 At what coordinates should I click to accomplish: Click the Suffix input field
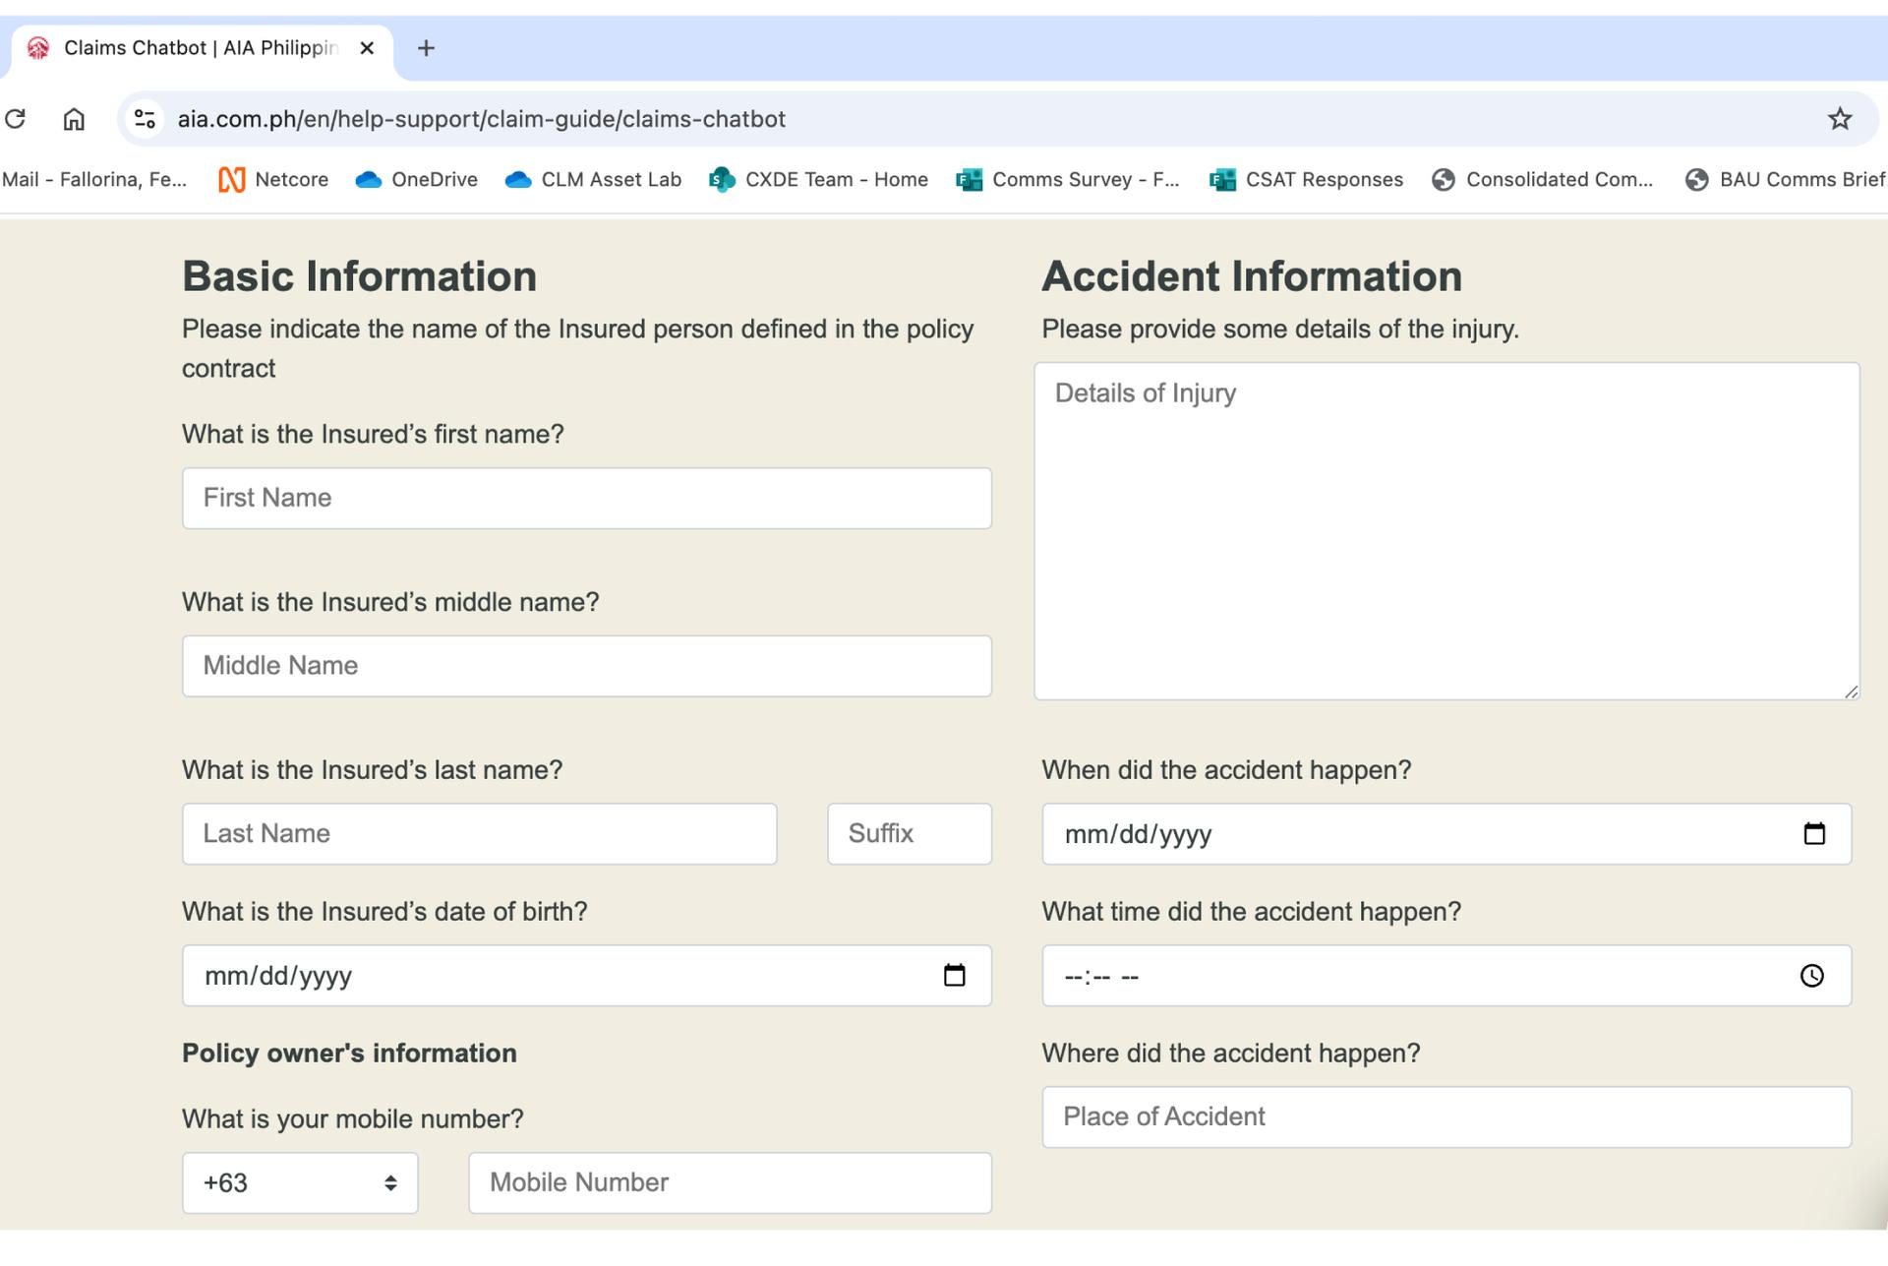coord(909,834)
